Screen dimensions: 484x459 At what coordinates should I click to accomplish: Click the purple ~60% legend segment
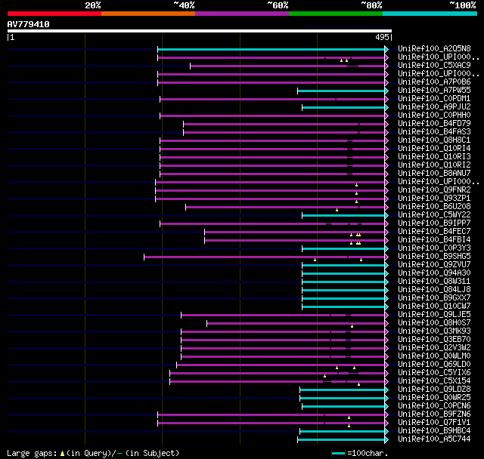[x=242, y=14]
